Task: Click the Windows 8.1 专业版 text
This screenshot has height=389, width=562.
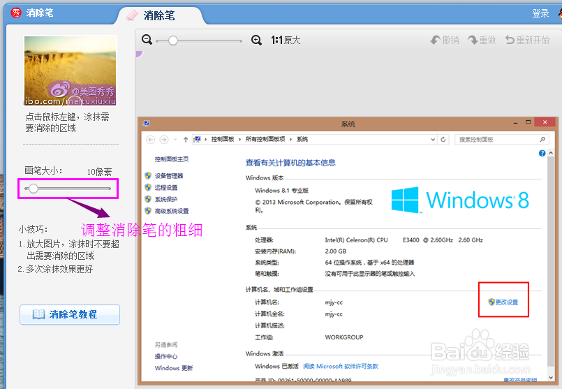Action: click(x=282, y=191)
